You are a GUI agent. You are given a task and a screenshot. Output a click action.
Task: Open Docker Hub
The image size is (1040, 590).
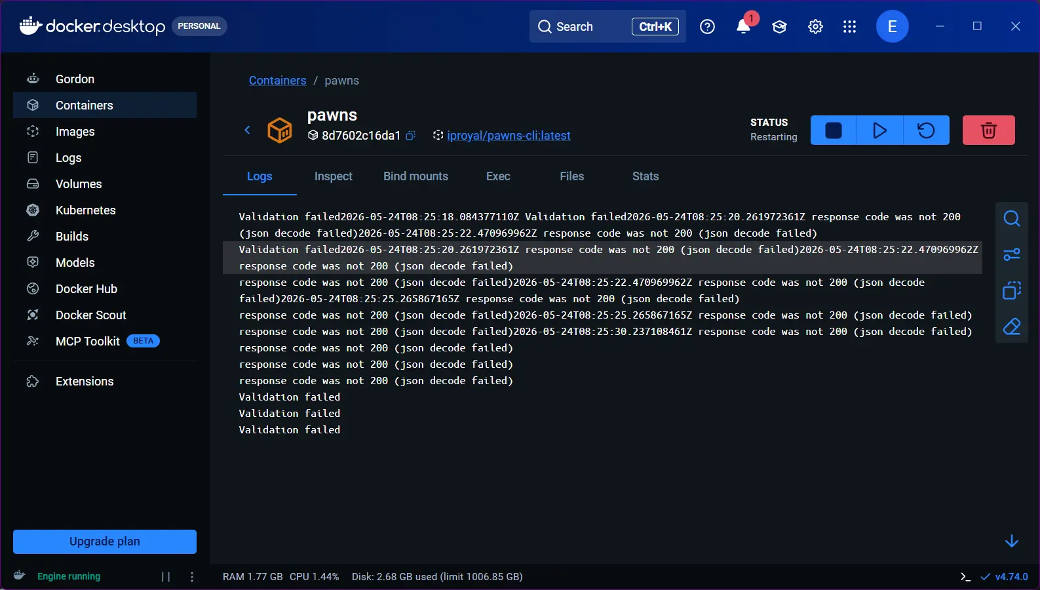tap(105, 288)
